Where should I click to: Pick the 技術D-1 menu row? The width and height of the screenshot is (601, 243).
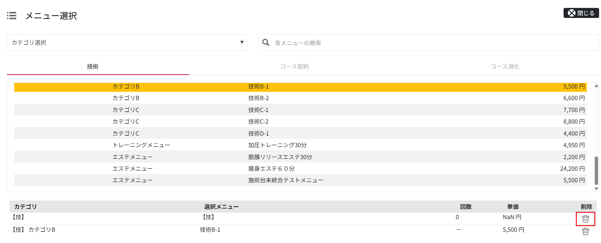point(259,134)
